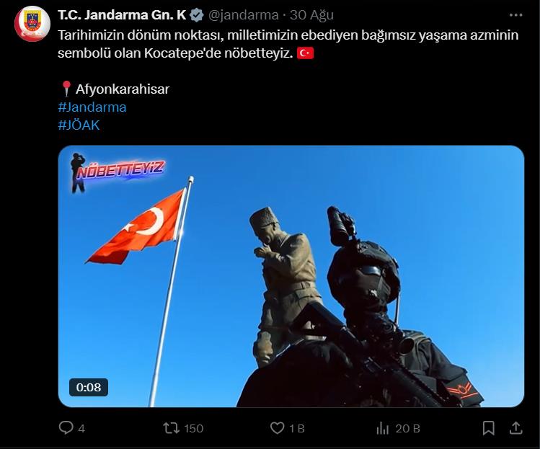
Task: Click the blue verified badge
Action: pos(197,15)
